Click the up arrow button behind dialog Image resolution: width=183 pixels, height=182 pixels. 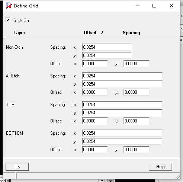102,181
